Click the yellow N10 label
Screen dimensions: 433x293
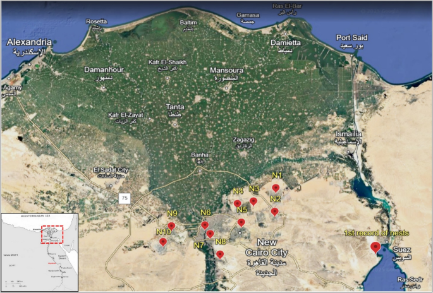(164, 232)
